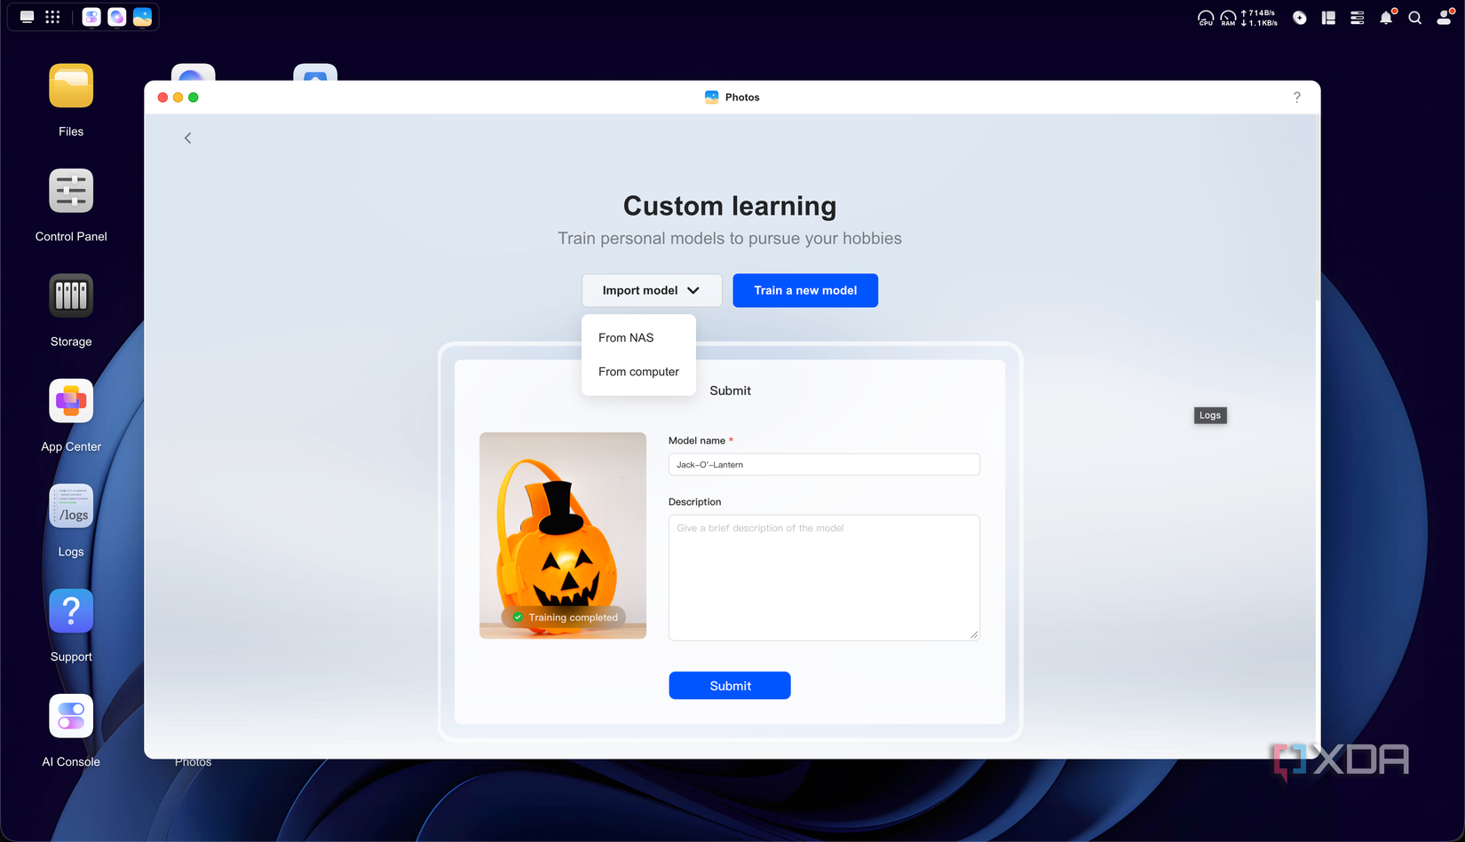
Task: Launch AI Console from the desktop
Action: pos(71,716)
